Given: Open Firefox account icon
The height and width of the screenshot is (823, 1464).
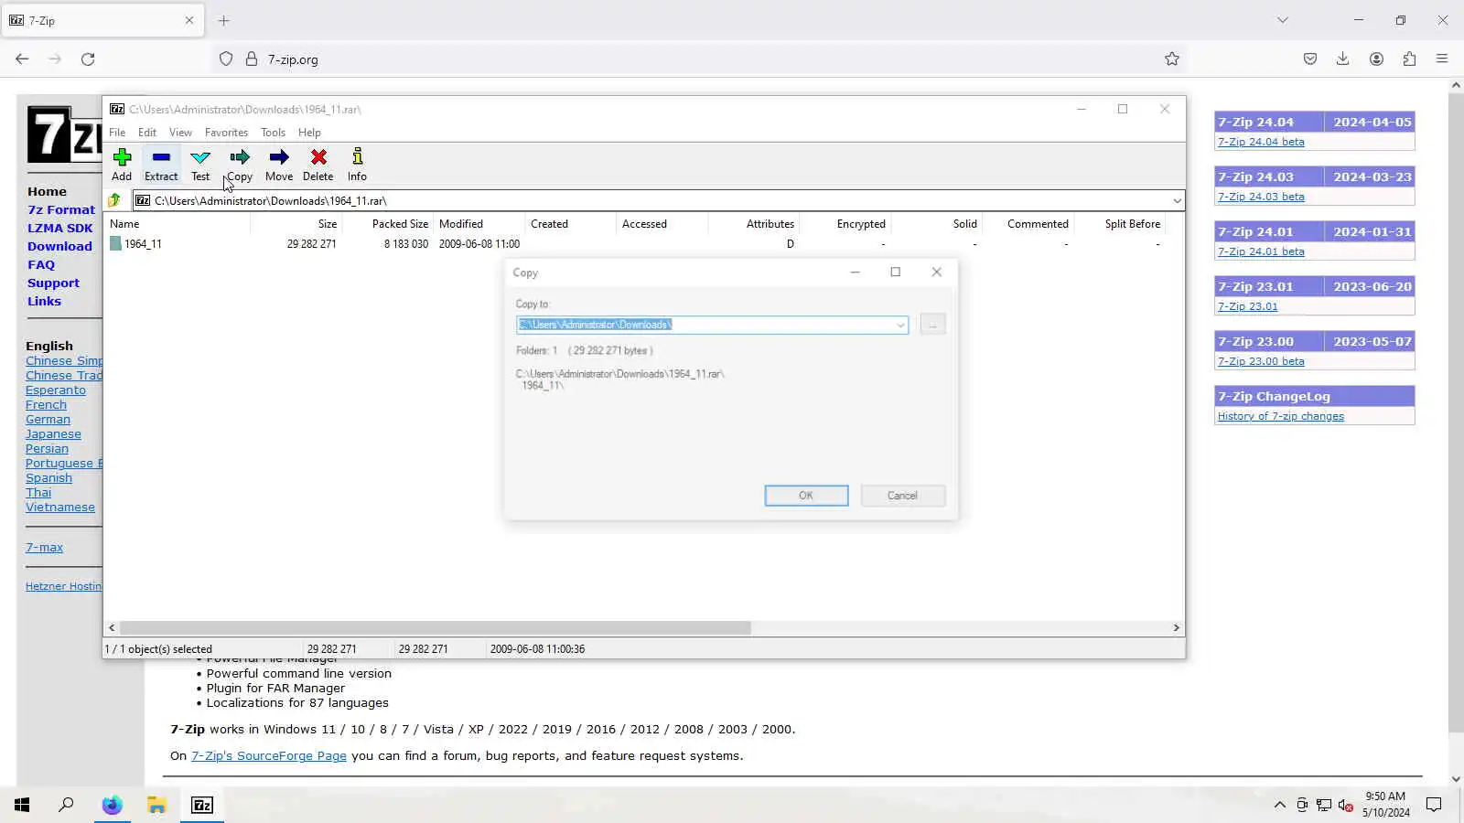Looking at the screenshot, I should click(1376, 59).
